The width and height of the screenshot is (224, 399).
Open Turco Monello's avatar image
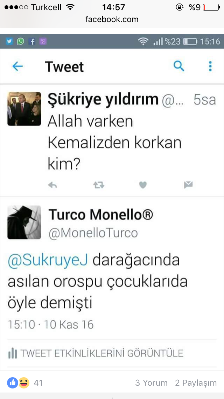(24, 222)
